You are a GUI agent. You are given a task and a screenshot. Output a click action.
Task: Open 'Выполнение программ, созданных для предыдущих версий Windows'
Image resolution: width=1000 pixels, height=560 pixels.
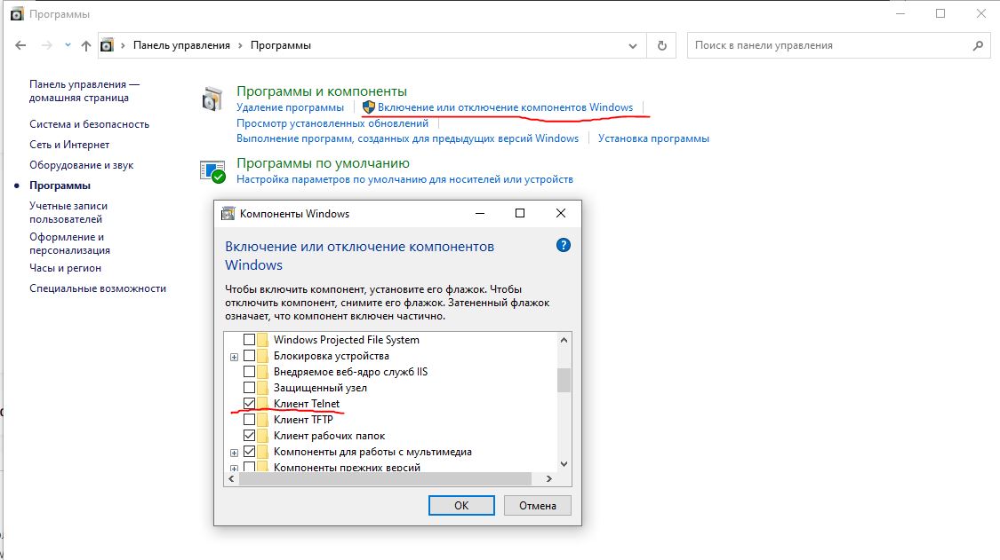[407, 138]
